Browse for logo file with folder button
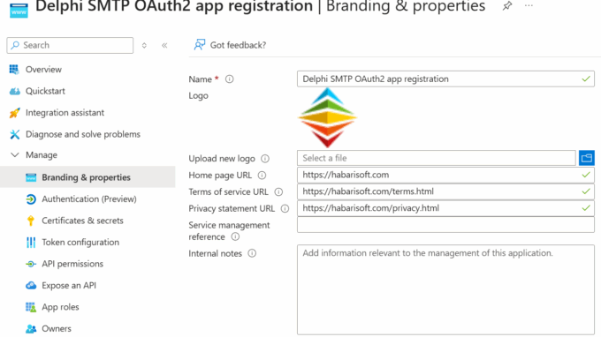 (587, 158)
